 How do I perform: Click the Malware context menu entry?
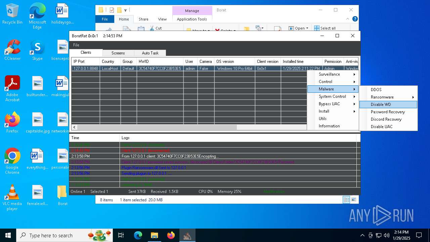pyautogui.click(x=333, y=89)
